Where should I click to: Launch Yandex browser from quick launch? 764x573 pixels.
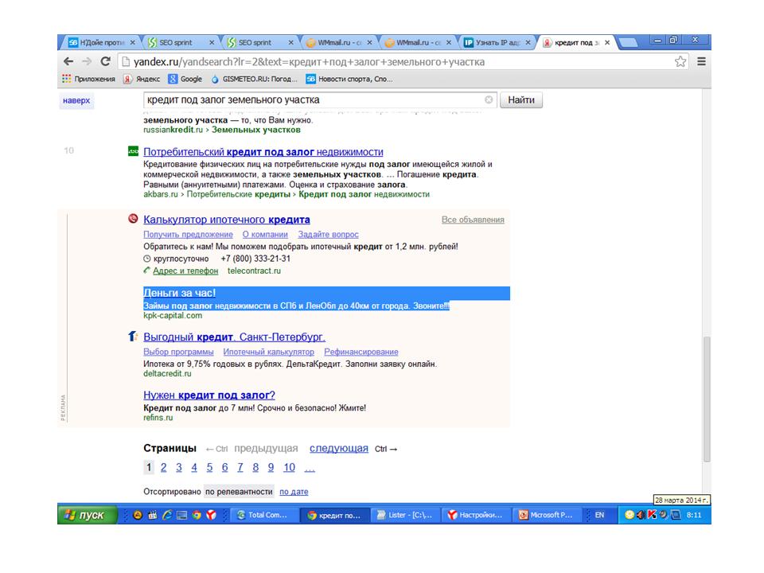click(211, 515)
